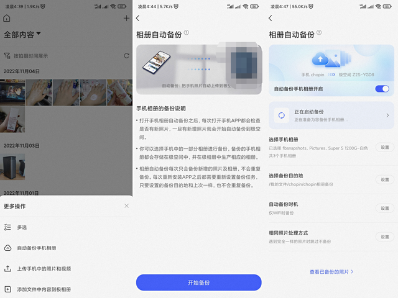Tap the syncing icon in 正在启动备份 card
The height and width of the screenshot is (298, 398).
click(282, 115)
